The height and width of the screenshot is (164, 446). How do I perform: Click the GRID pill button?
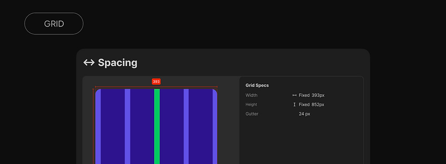[x=54, y=24]
